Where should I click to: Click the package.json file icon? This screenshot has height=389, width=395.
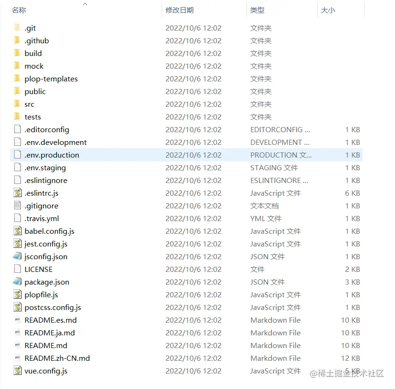(x=17, y=281)
